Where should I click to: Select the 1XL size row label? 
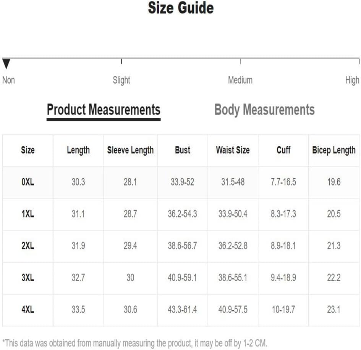(28, 214)
